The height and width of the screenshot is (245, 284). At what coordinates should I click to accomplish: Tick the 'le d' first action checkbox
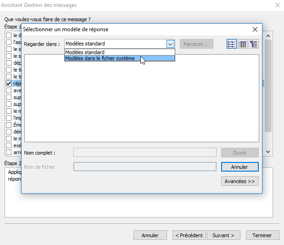[9, 35]
